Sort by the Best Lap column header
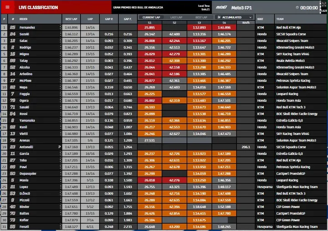328x231 pixels. [71, 19]
